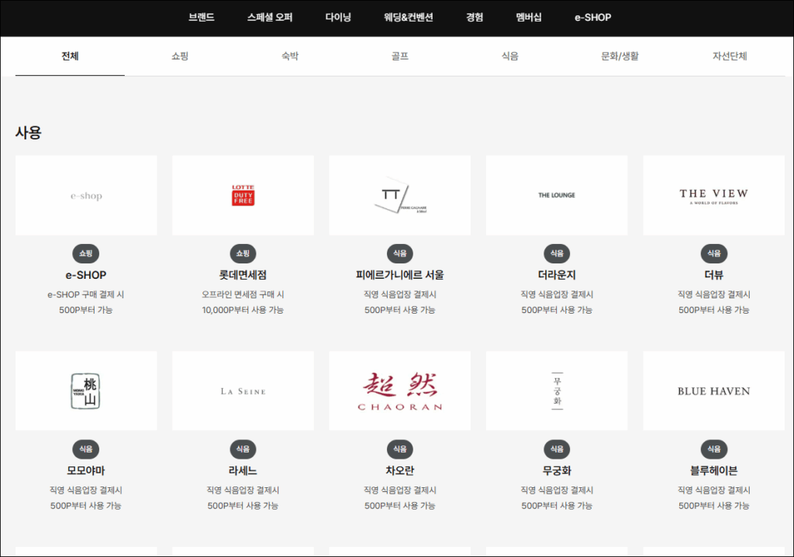Click "직영 식음업장 결제시" under the 무궁화 title
The width and height of the screenshot is (794, 557).
(x=557, y=490)
